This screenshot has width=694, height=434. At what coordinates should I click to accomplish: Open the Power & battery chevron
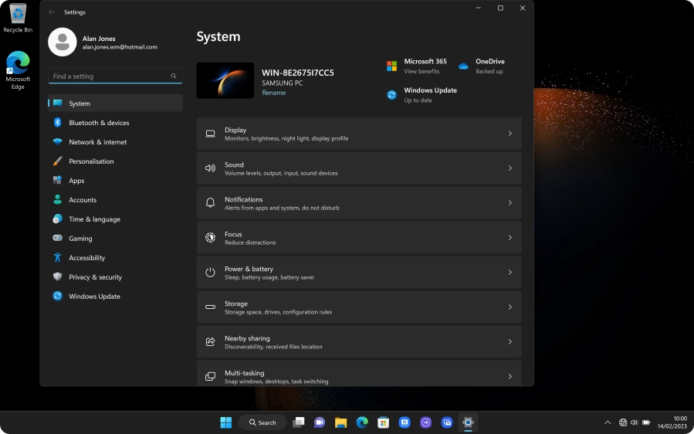(x=509, y=273)
